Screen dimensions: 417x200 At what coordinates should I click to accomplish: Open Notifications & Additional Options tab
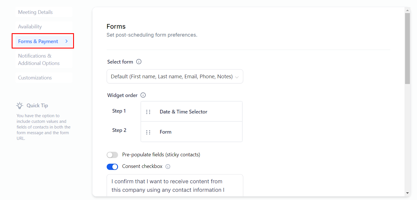coord(39,60)
